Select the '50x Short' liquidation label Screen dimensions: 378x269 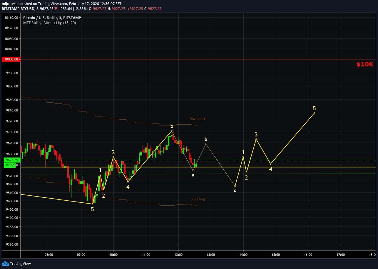pos(198,119)
